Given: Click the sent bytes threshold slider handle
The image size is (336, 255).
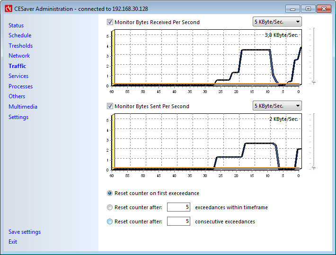Looking at the screenshot, I should click(x=314, y=167).
